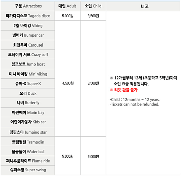Click the '-Child : 12months ~ 12 years.' note
Screen dimensions: 181x176
[x=135, y=100]
